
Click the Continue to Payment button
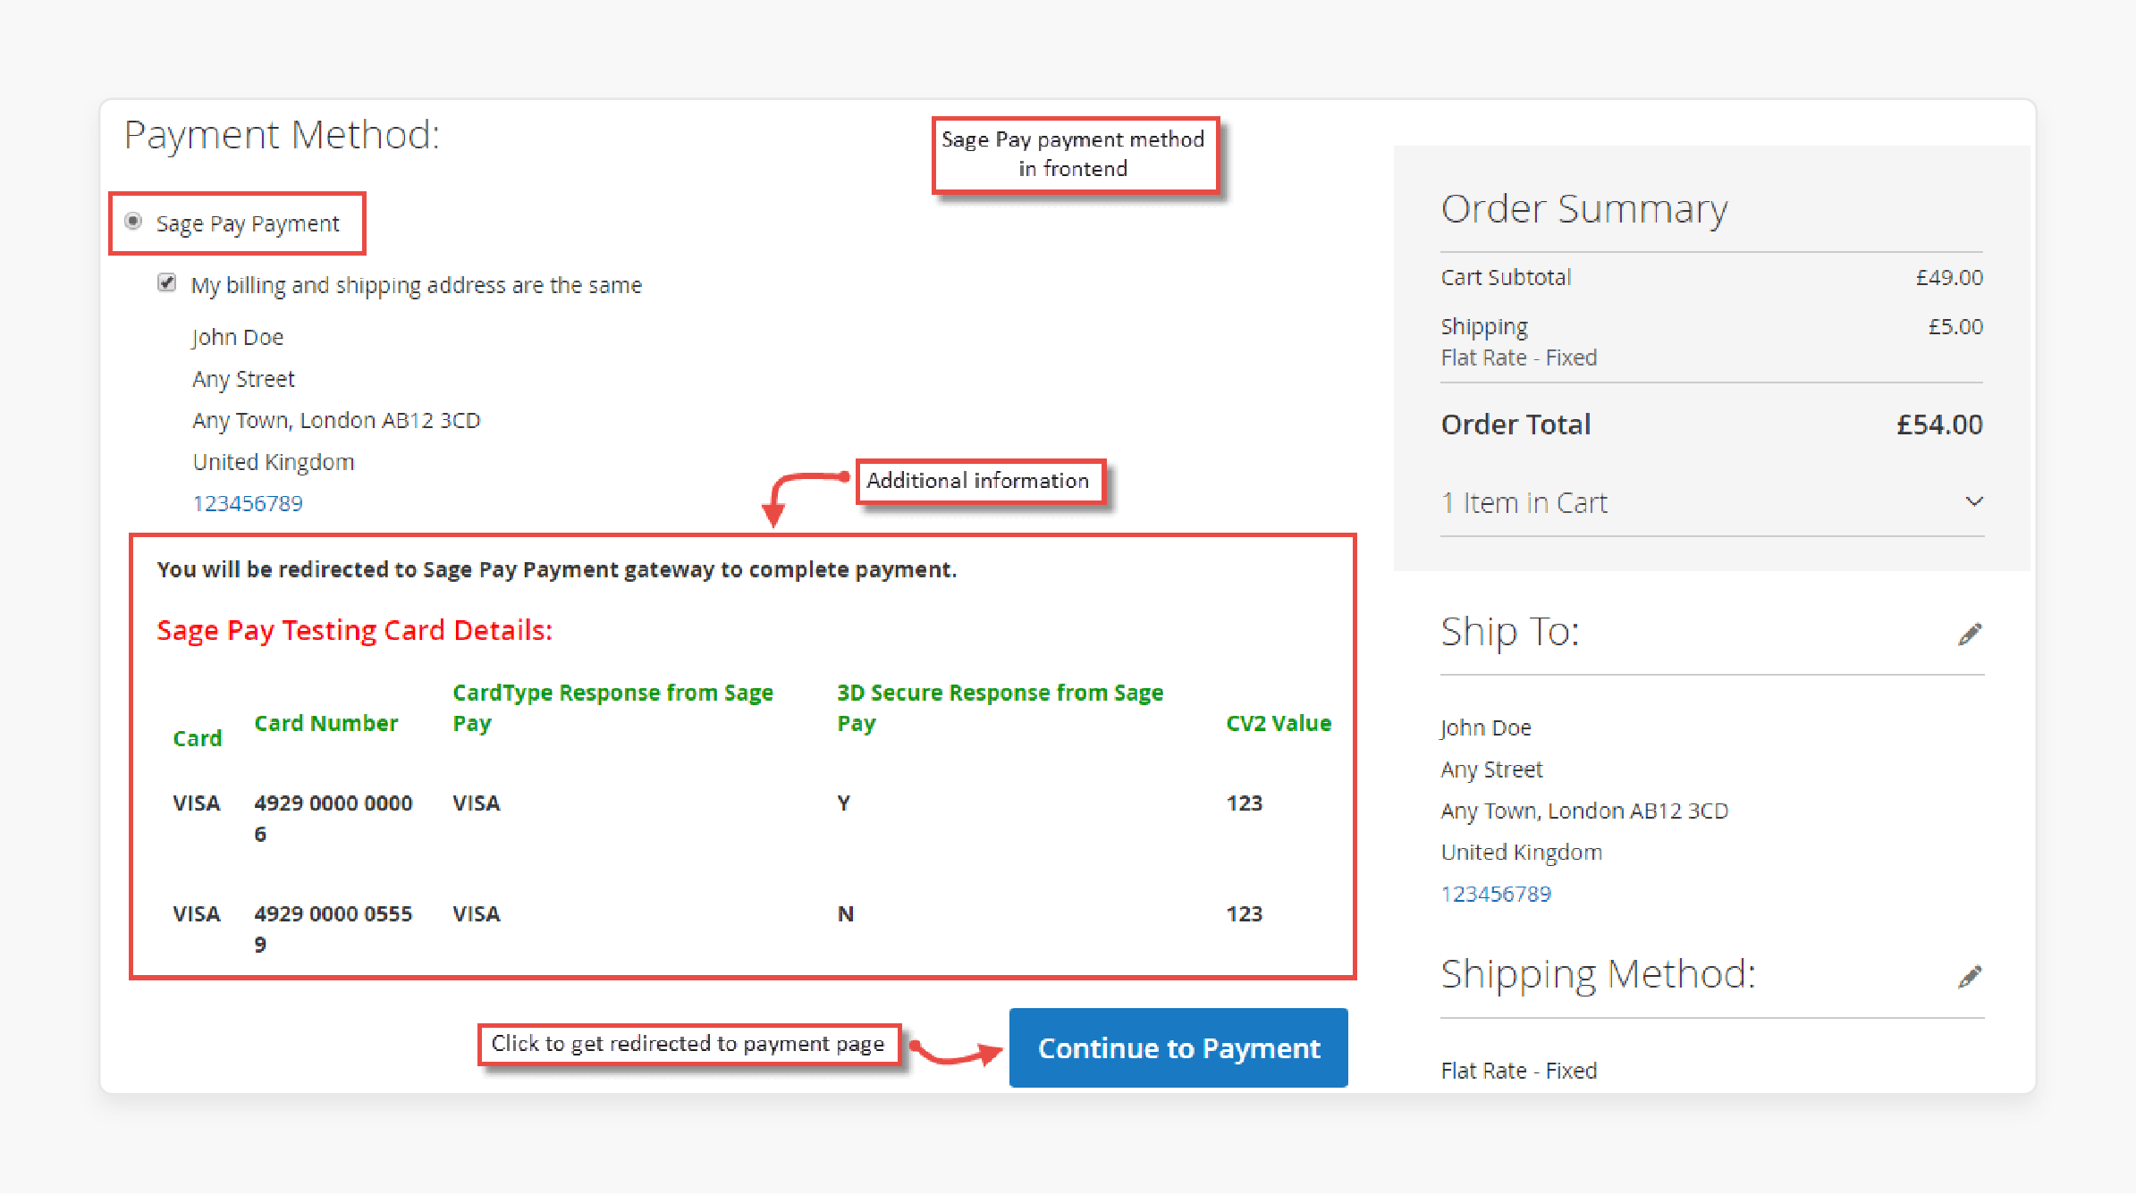point(1178,1047)
